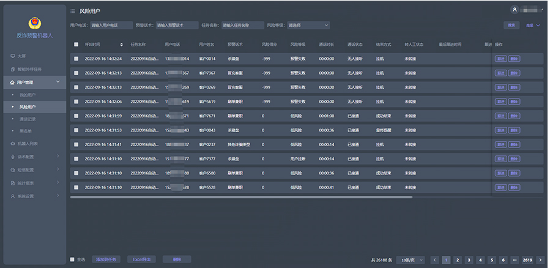Click the 用户电话 input field
The image size is (550, 268).
point(111,26)
